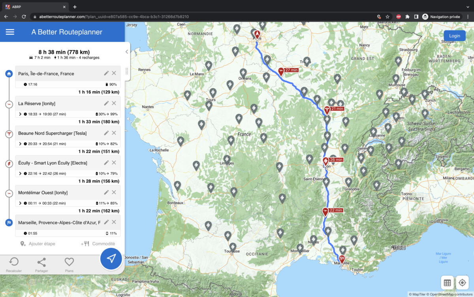The height and width of the screenshot is (297, 474).
Task: Remove the La Réserve [Ionity] stop
Action: (x=114, y=103)
